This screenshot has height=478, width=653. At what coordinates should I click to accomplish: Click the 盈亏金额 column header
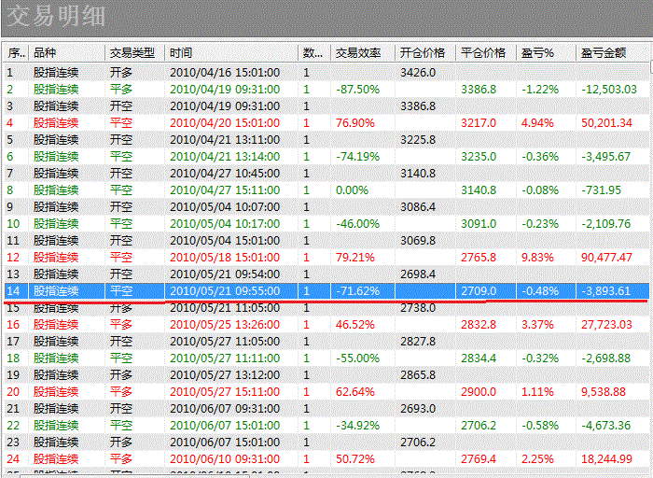pos(603,53)
